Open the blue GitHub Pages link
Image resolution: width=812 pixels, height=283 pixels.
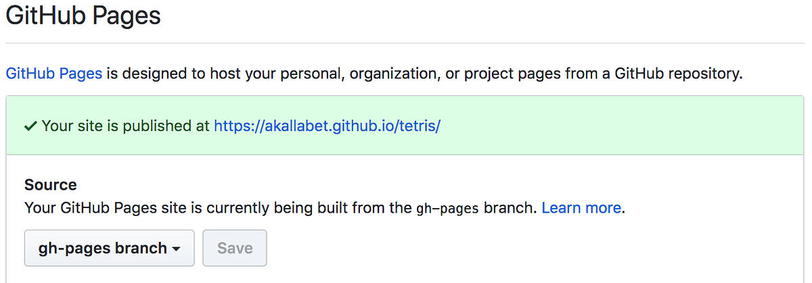(x=54, y=73)
